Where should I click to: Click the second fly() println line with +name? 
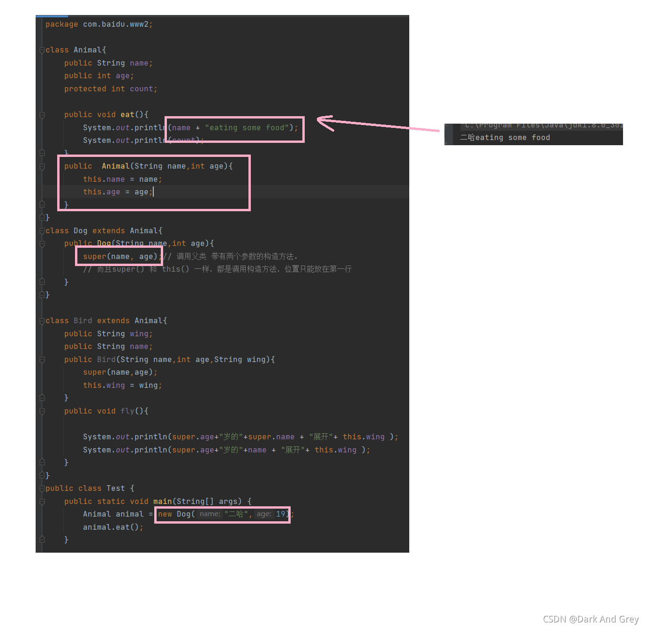[226, 450]
